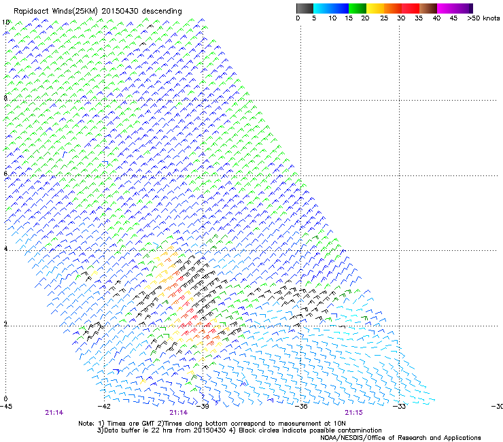Click the '>50 knots' legend label
This screenshot has width=503, height=442.
[x=483, y=18]
